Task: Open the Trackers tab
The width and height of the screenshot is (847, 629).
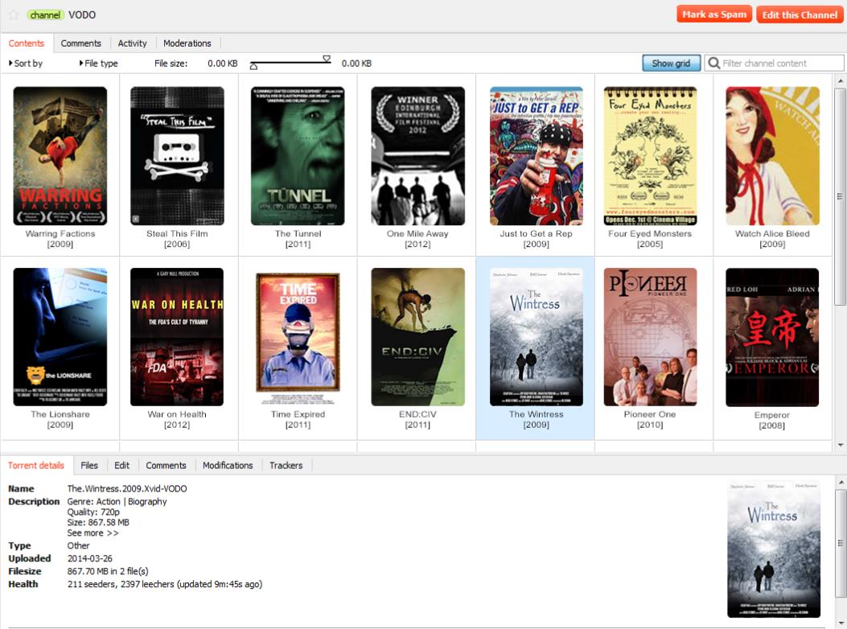Action: pos(286,465)
